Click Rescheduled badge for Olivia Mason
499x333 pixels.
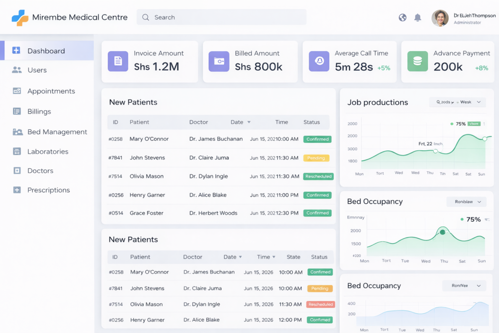pos(318,176)
